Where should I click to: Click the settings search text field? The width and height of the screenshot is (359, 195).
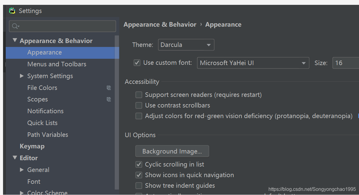[x=67, y=26]
